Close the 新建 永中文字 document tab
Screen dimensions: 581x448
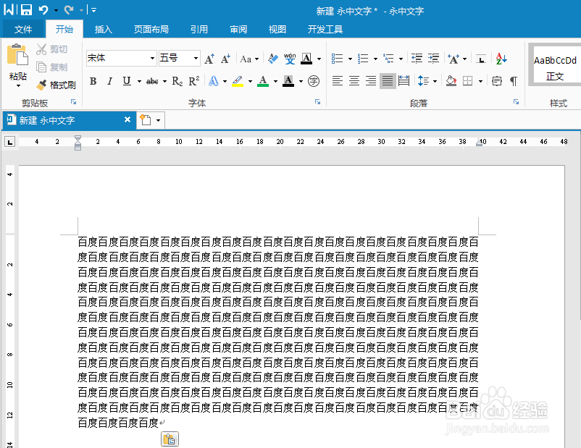128,119
